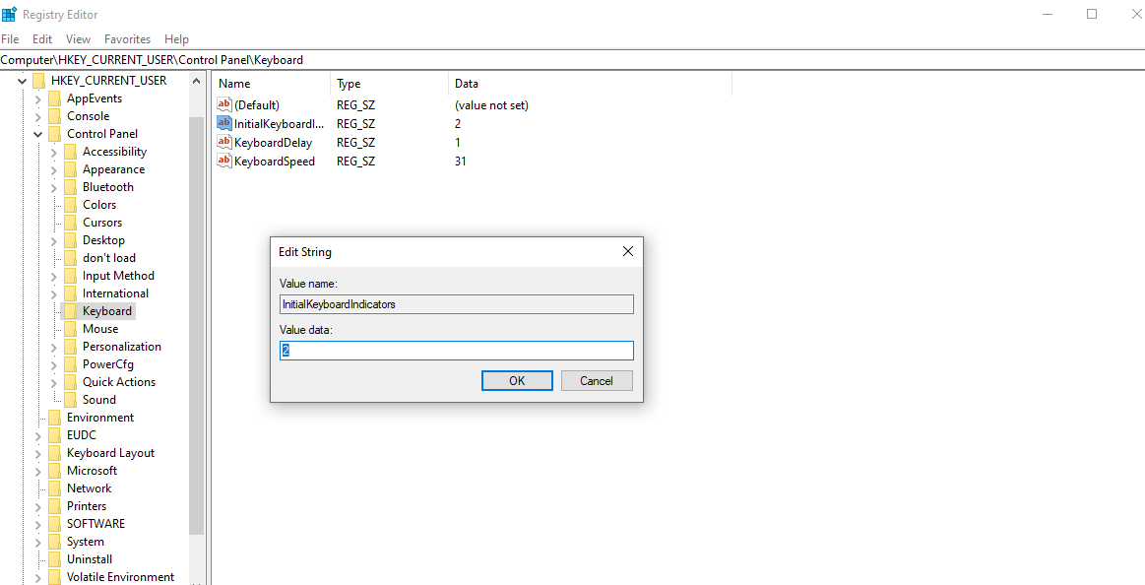Select the InitialKeyboardIndicators value icon
The image size is (1145, 585).
(x=224, y=123)
